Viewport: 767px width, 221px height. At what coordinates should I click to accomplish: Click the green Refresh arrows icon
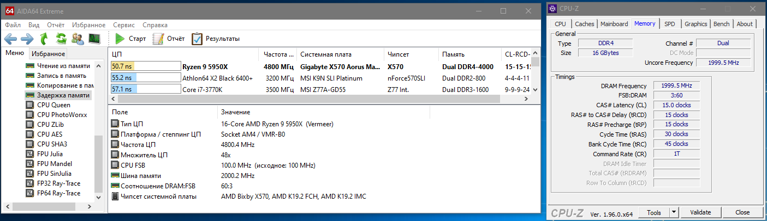tap(61, 39)
